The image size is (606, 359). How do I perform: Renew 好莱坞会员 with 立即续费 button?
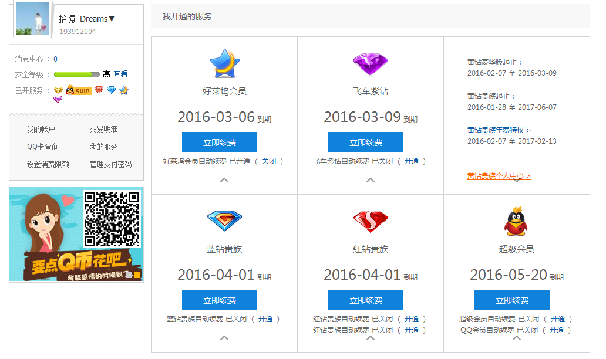[x=220, y=142]
